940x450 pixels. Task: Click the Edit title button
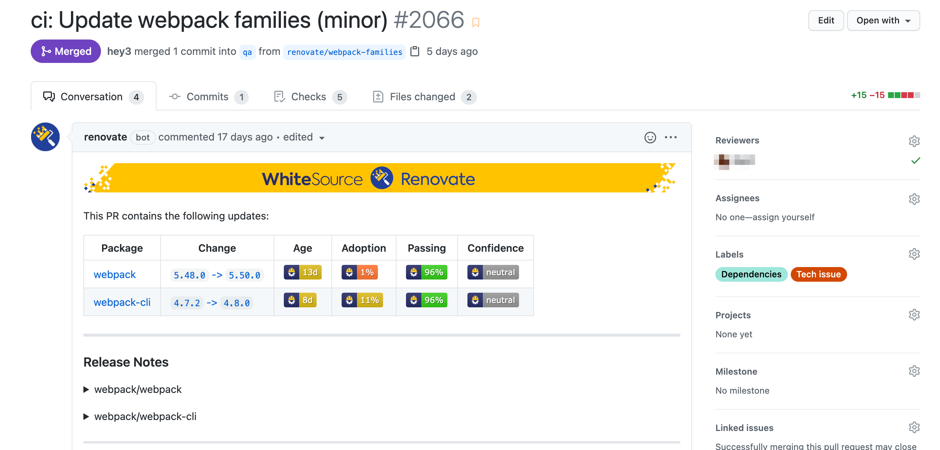coord(826,20)
